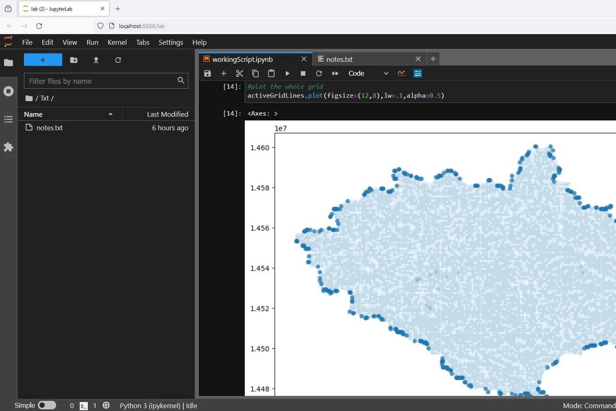Interrupt the kernel with the stop icon
The width and height of the screenshot is (616, 411).
tap(303, 74)
